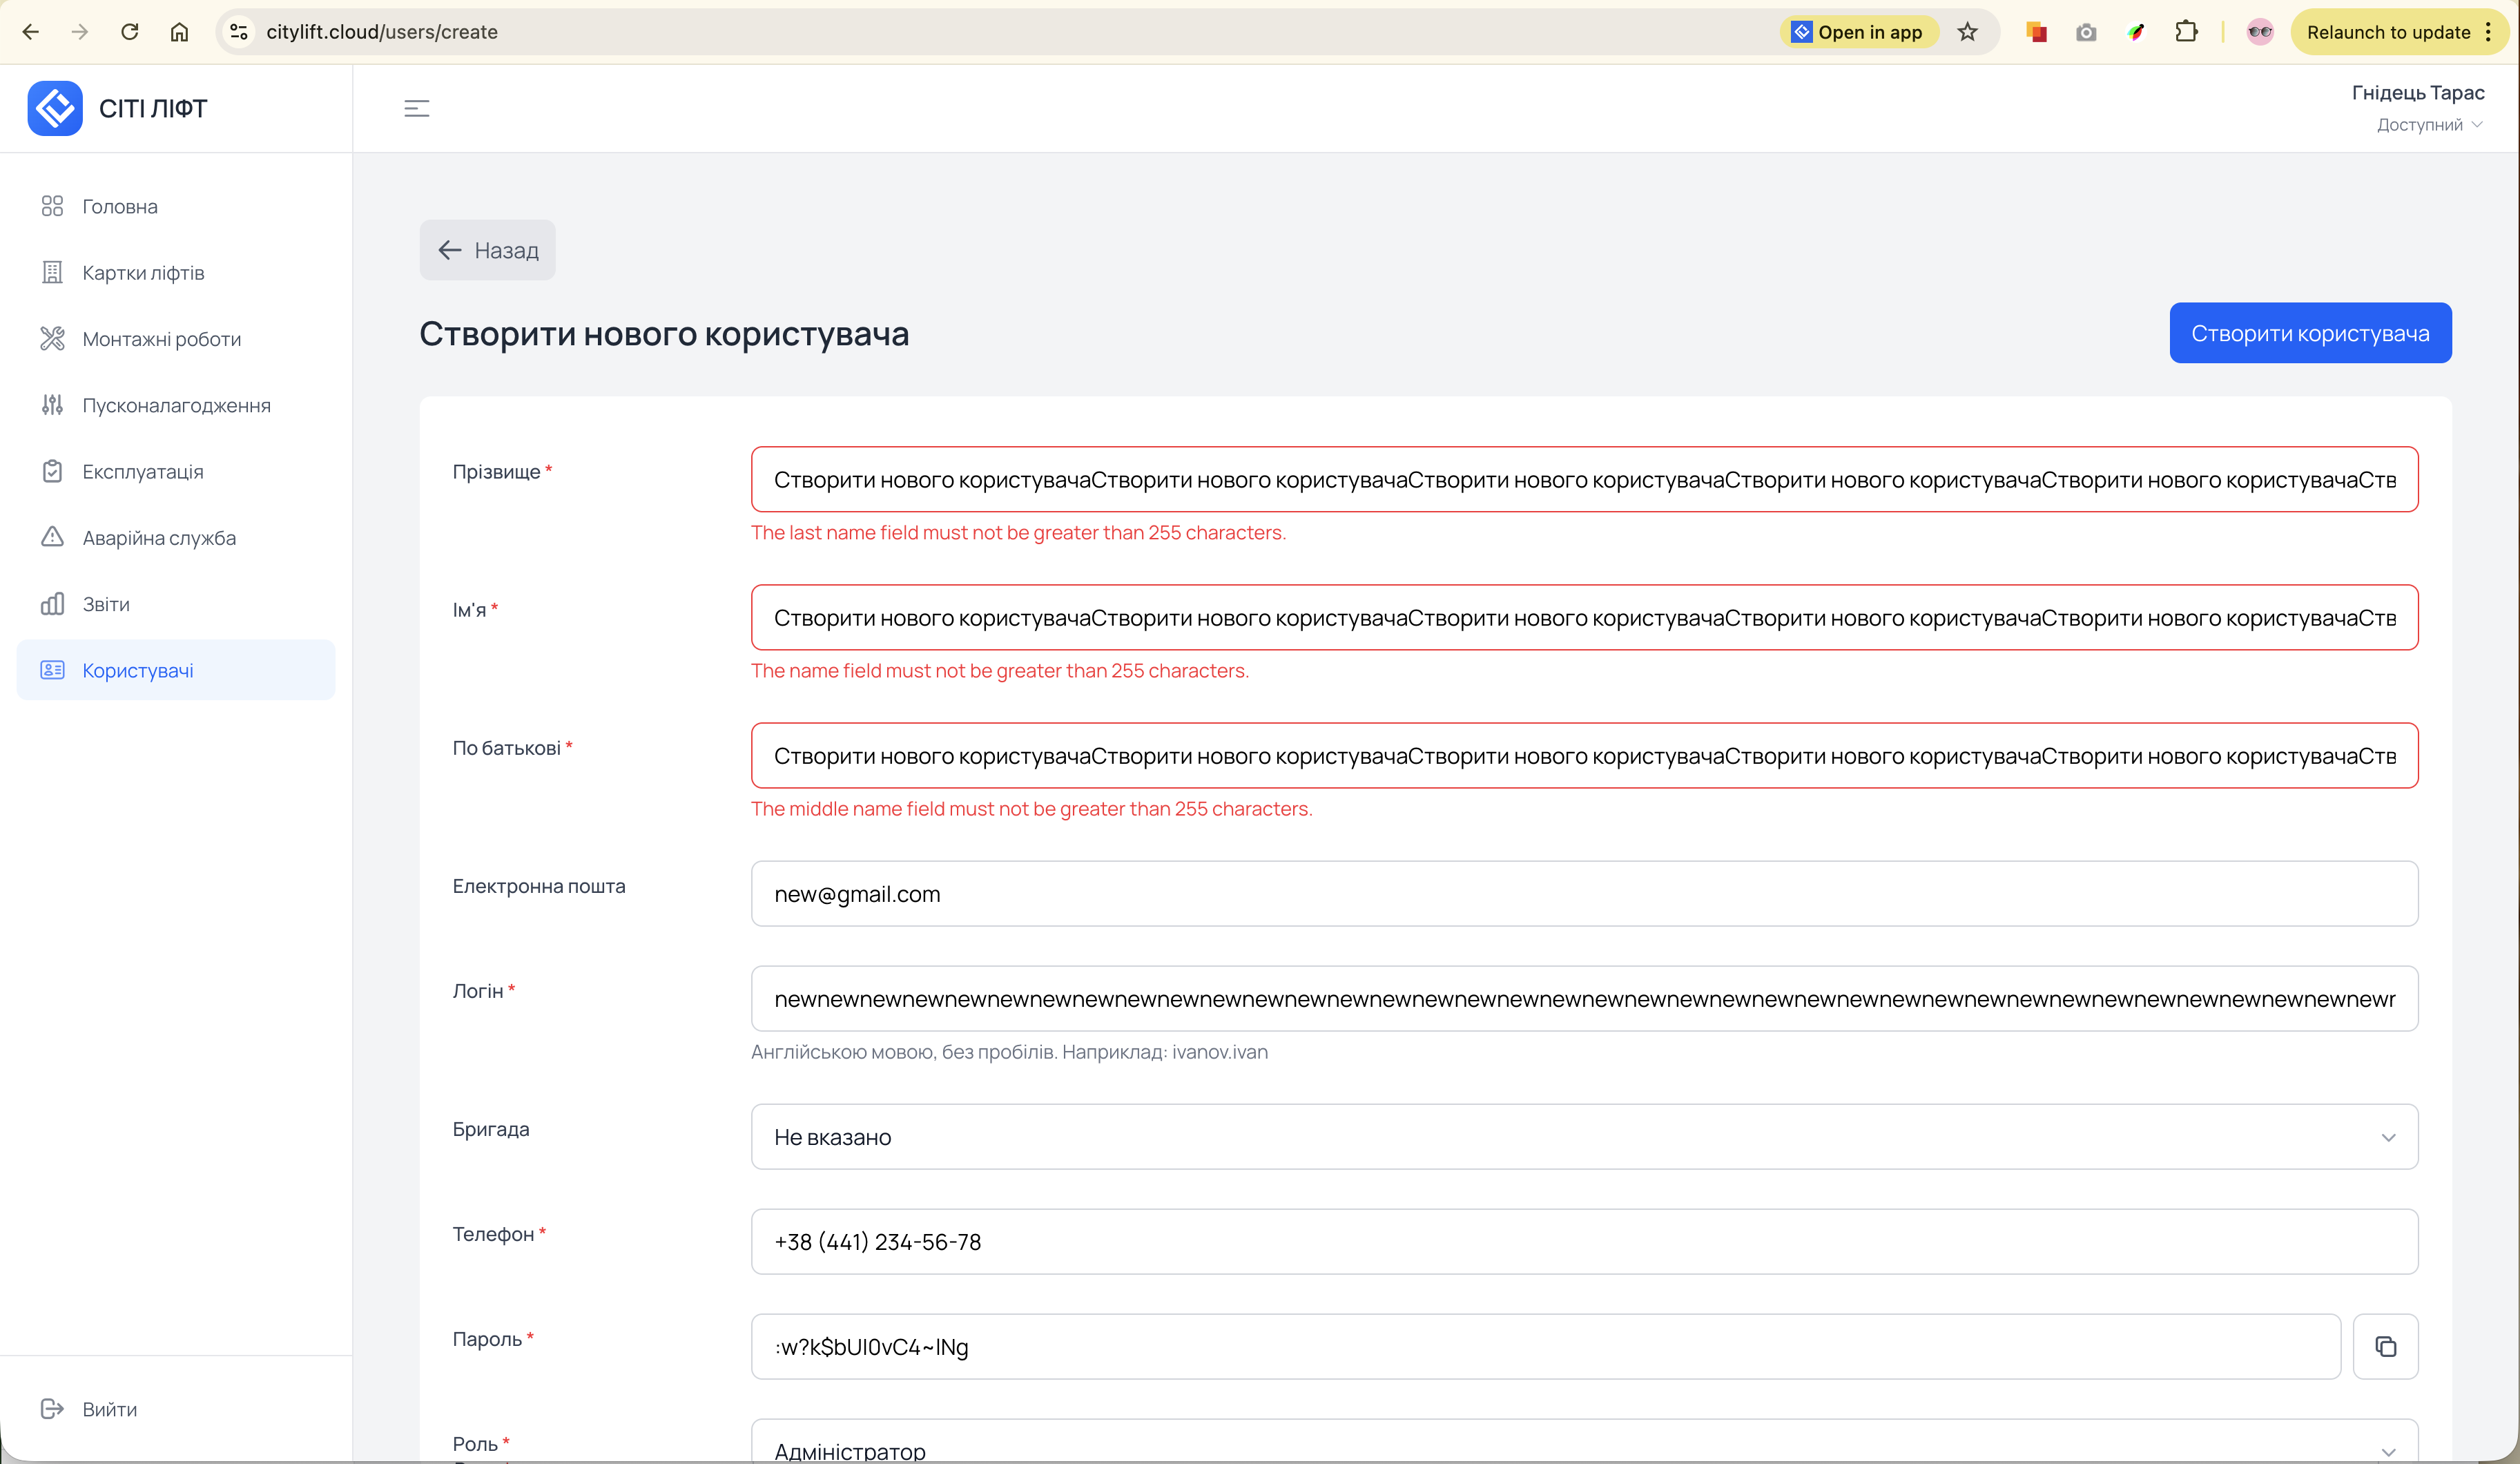Bookmark this page with star icon
The image size is (2520, 1464).
tap(1967, 32)
